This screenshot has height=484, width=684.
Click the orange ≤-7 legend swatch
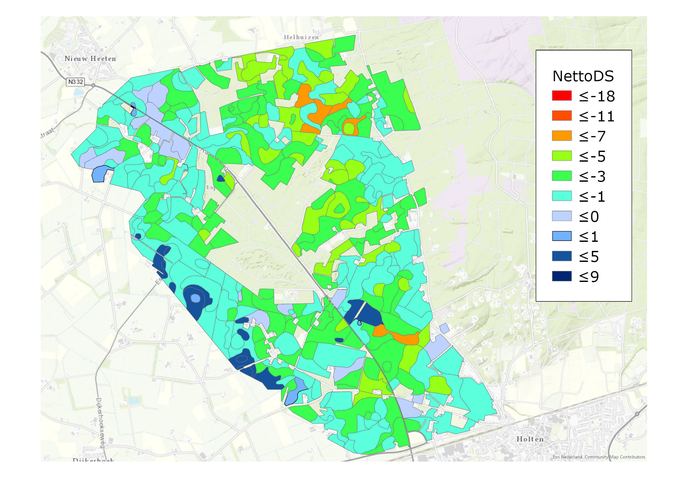coord(562,136)
